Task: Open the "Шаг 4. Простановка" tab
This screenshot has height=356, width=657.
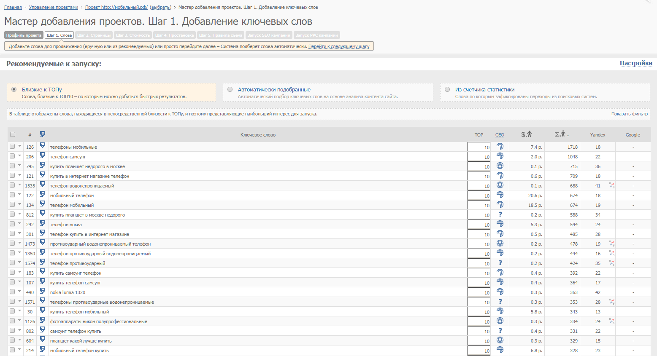Action: pyautogui.click(x=174, y=35)
